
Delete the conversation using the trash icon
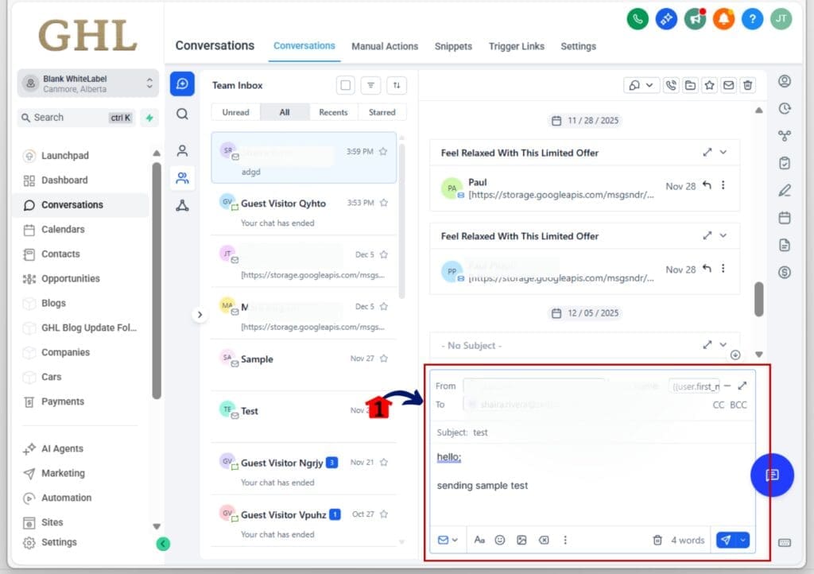click(747, 85)
